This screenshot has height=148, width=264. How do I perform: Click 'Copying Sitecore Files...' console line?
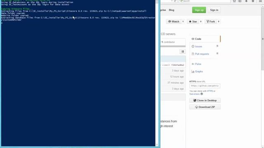tap(17, 9)
